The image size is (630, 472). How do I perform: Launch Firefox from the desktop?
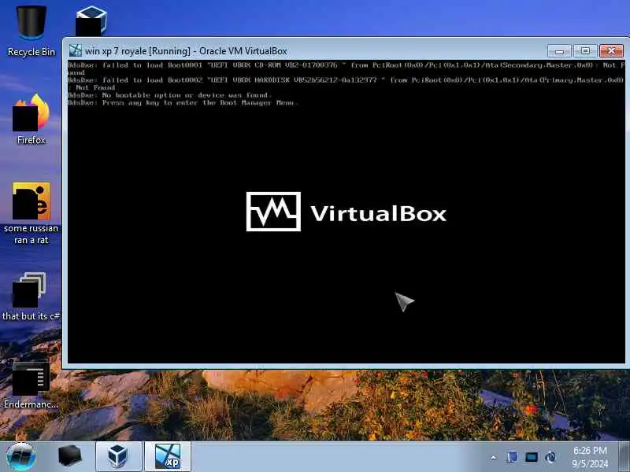pos(31,119)
